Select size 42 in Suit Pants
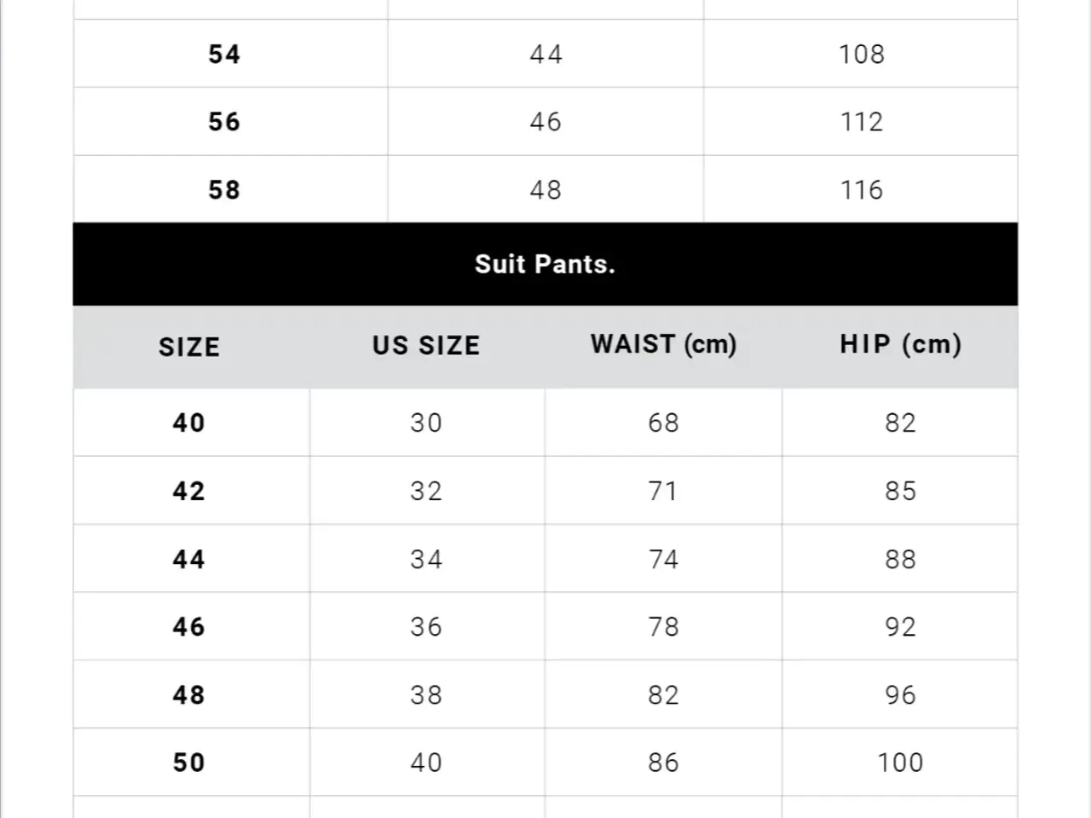This screenshot has height=818, width=1091. pyautogui.click(x=189, y=491)
